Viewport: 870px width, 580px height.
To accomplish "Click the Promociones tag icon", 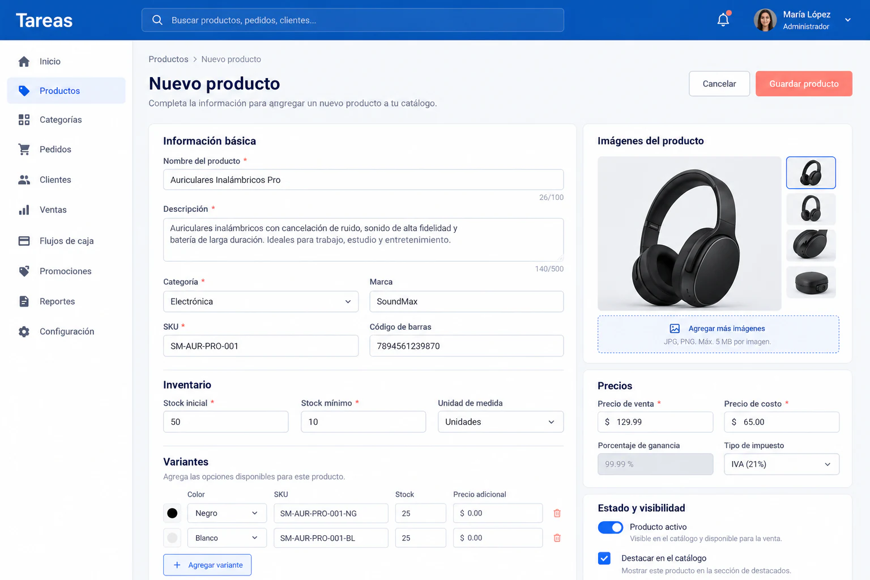I will point(24,271).
